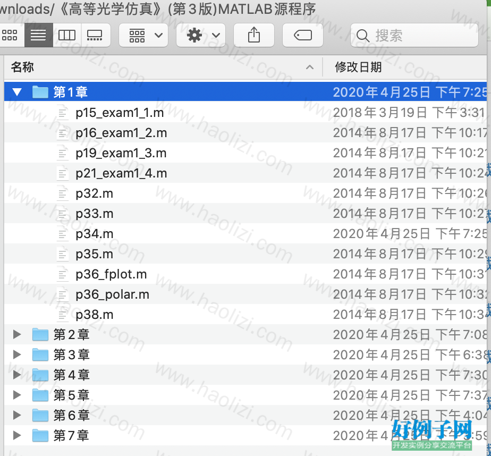Image resolution: width=491 pixels, height=456 pixels.
Task: Click the p32.m file icon
Action: pyautogui.click(x=62, y=193)
